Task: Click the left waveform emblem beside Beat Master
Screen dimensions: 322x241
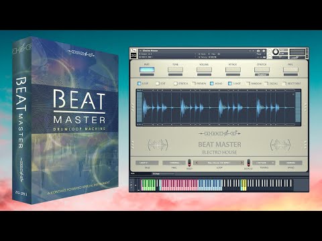Action: [158, 145]
